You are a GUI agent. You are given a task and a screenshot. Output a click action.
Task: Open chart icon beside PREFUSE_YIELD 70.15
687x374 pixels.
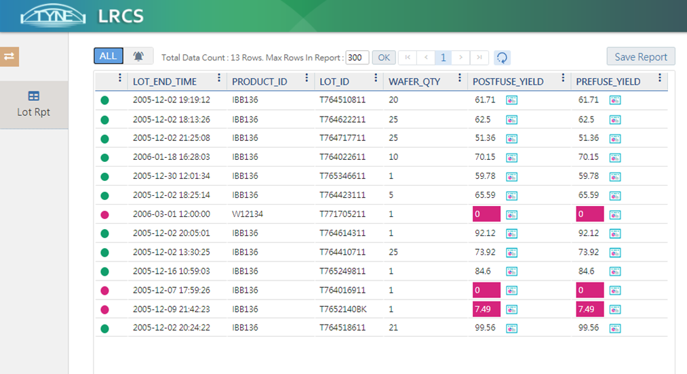tap(615, 157)
